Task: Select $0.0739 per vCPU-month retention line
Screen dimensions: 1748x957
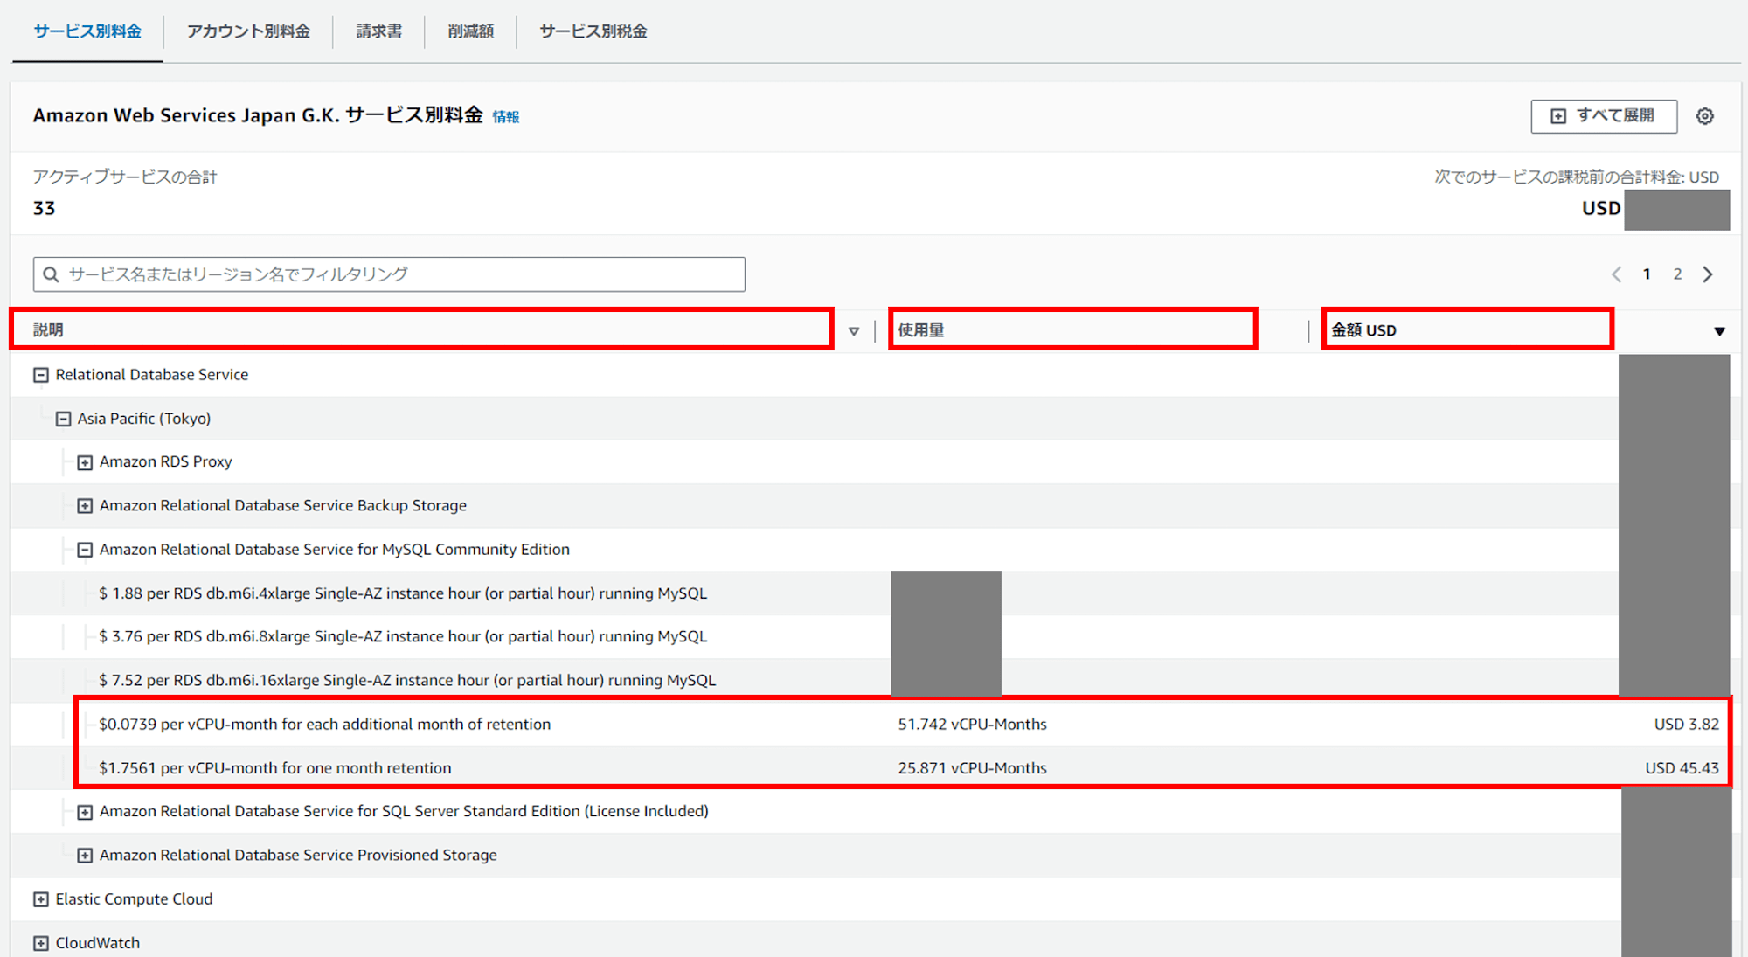Action: click(x=324, y=725)
